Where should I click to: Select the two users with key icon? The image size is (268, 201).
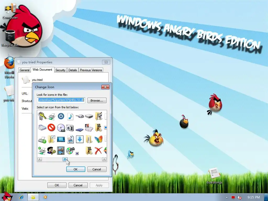point(51,151)
